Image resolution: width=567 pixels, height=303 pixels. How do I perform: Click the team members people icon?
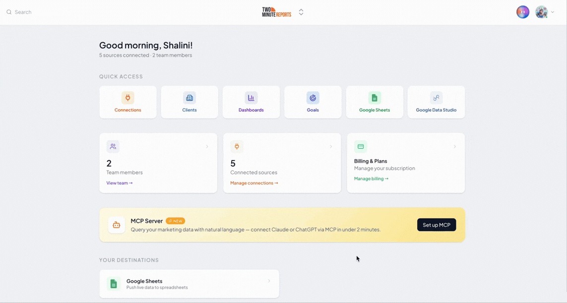coord(113,146)
